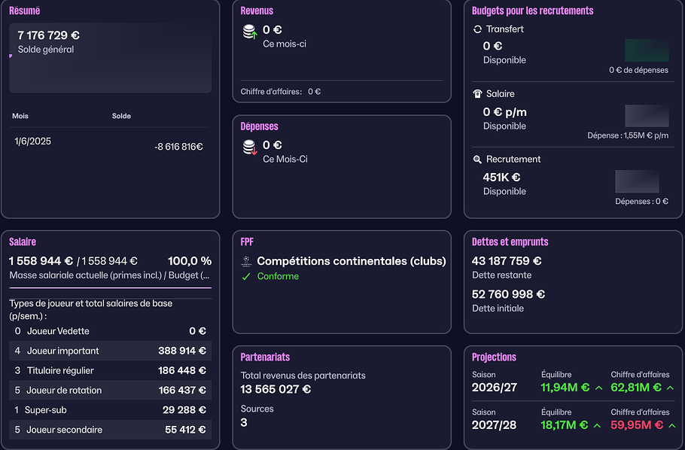This screenshot has height=450, width=685.
Task: Click the Salaire telephone icon
Action: [477, 94]
